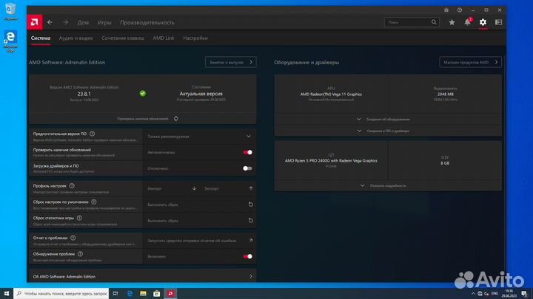Show help for Профиль настроек
The image size is (533, 299).
[x=72, y=186]
